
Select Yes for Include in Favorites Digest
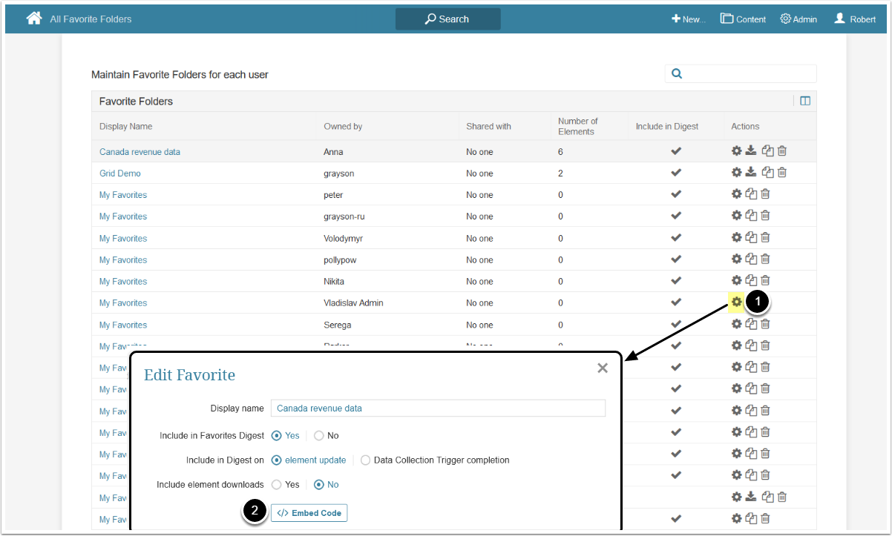(x=277, y=436)
